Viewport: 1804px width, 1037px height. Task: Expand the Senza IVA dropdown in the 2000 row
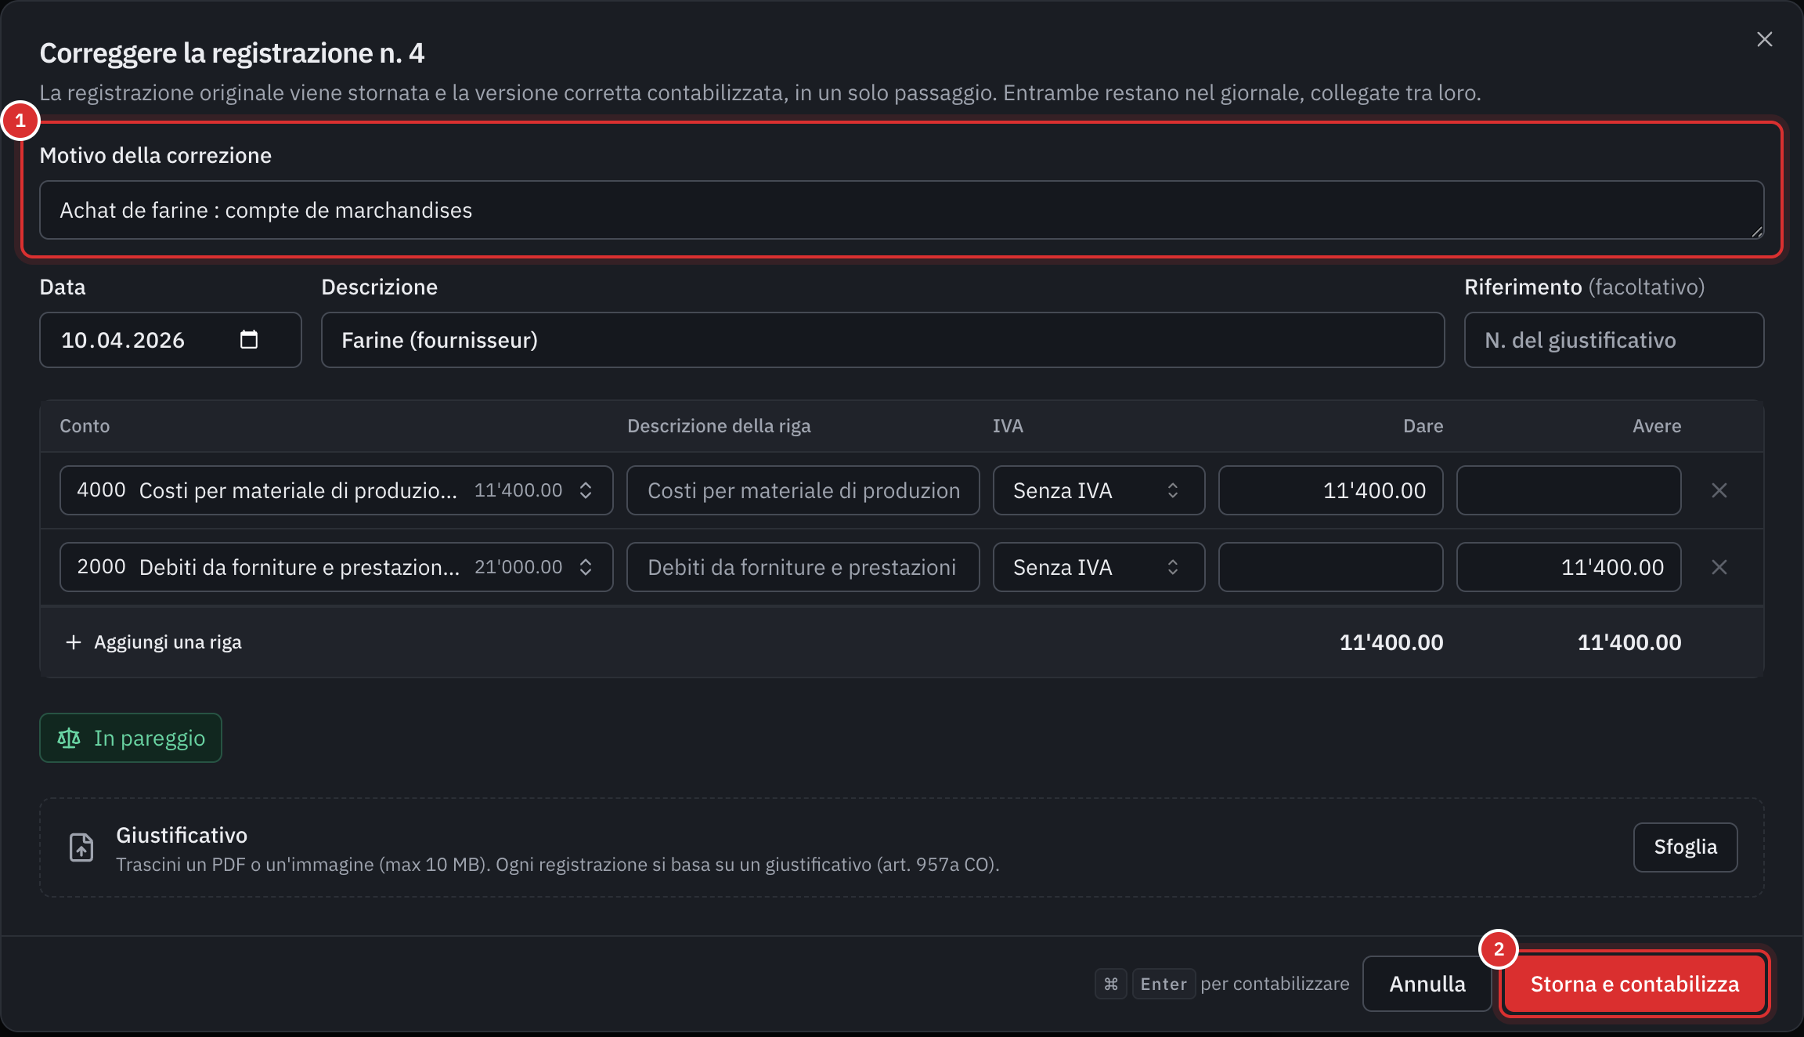click(1099, 567)
